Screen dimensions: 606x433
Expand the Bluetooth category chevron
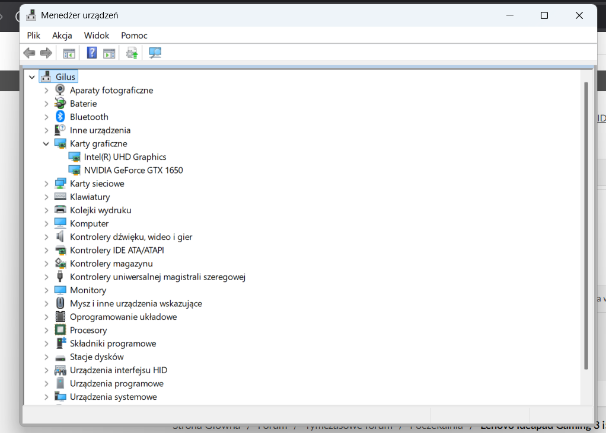click(46, 117)
